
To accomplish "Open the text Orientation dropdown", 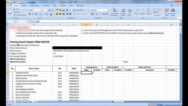I will pos(68,10).
